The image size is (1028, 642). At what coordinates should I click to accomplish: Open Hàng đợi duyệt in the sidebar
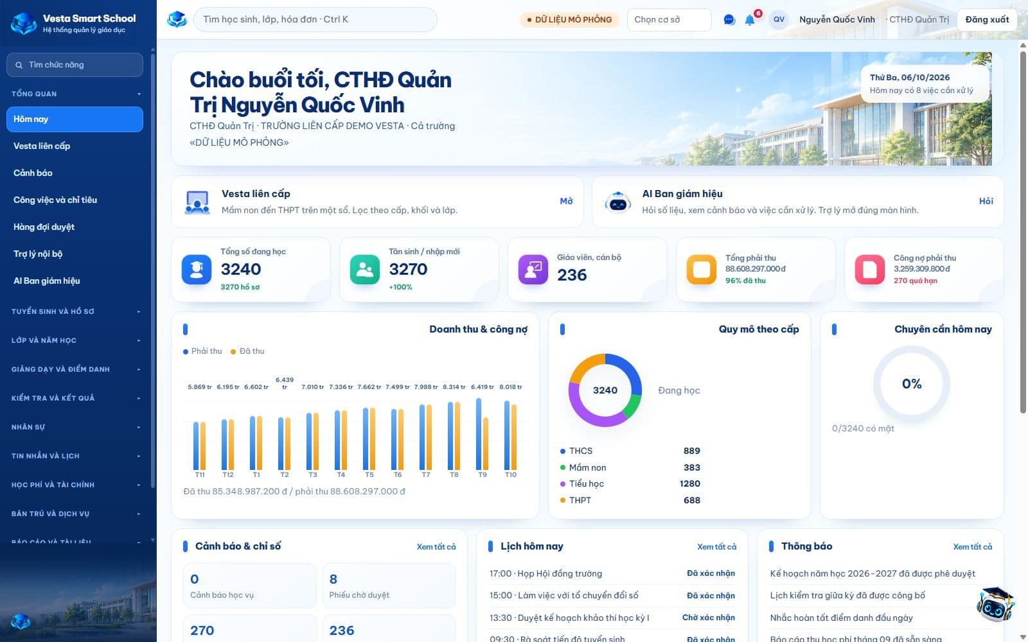tap(75, 227)
